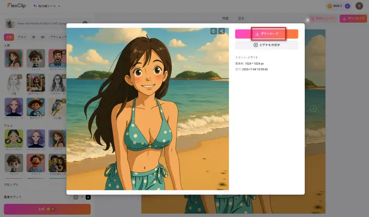Choose the pixel art bearded man style
The image size is (369, 217).
pyautogui.click(x=57, y=58)
